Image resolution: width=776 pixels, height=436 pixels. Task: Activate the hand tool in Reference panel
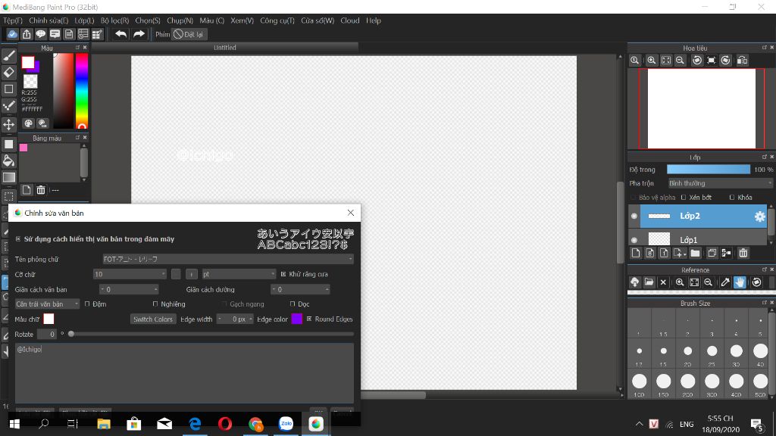coord(740,282)
